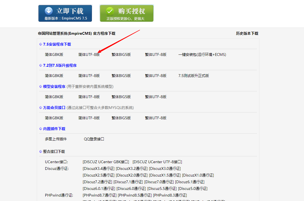Image resolution: width=304 pixels, height=201 pixels.
Task: Download the 一键安装包(运行环境+ECMS) package
Action: coord(202,54)
